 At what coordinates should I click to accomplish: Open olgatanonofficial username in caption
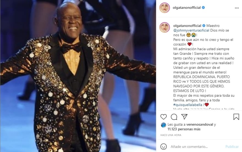[187, 26]
